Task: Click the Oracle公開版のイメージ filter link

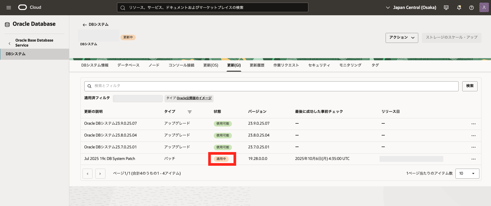Action: 194,98
